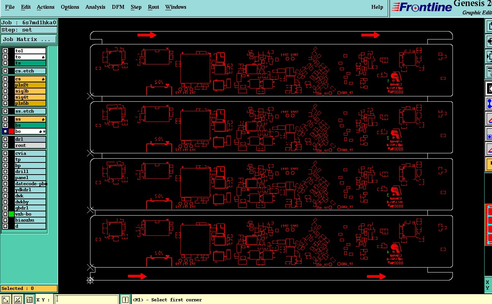Open the Step menu
492x304 pixels.
(x=136, y=7)
